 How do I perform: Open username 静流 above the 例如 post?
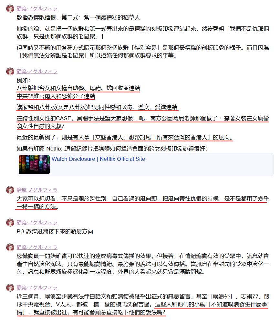pos(37,72)
